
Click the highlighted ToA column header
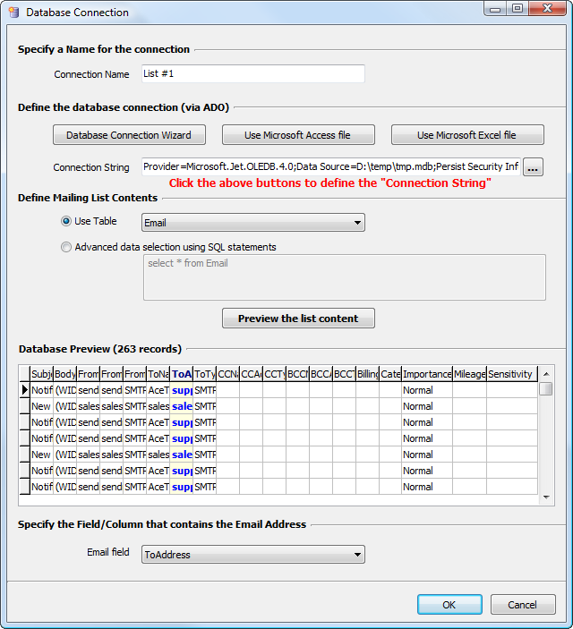pos(182,374)
